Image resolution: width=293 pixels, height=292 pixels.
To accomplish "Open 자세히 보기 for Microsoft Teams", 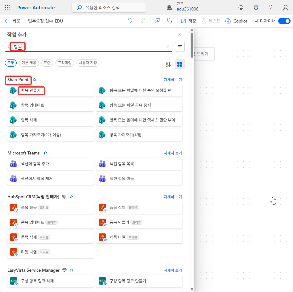I will [x=173, y=153].
